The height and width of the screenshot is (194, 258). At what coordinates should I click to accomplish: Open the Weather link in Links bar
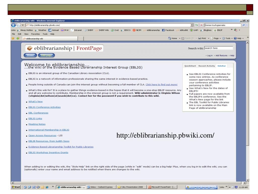[41, 30]
